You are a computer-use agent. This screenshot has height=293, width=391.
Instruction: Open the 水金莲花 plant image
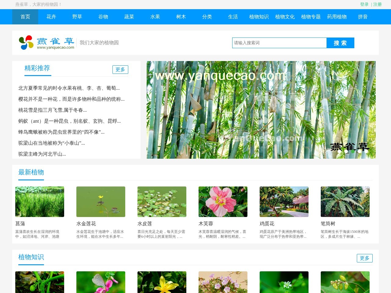click(101, 202)
